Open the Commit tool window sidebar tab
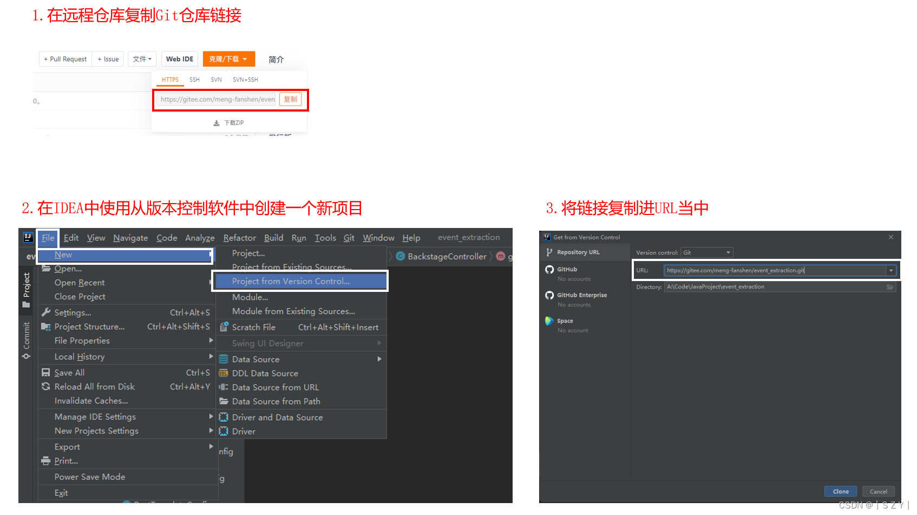Screen dimensions: 917x515 [x=26, y=341]
